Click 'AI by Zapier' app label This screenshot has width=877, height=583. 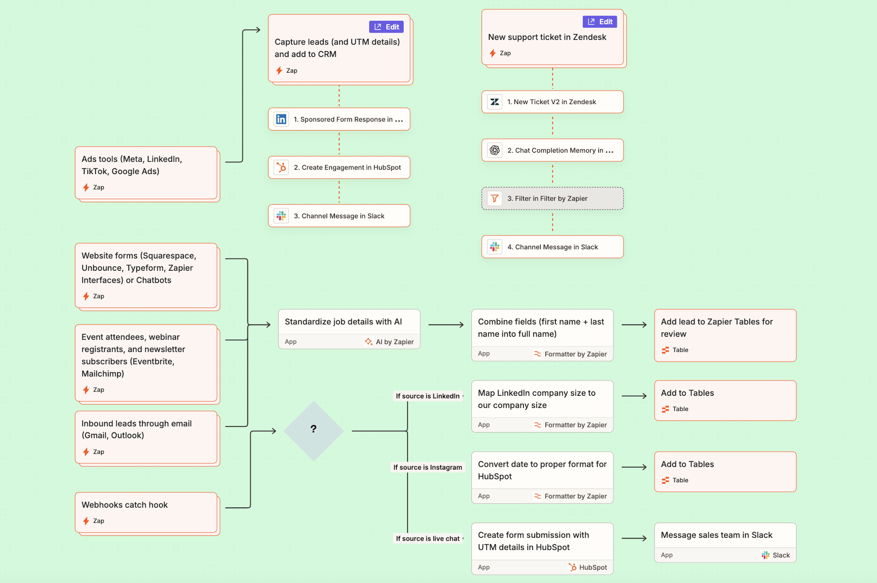point(395,342)
